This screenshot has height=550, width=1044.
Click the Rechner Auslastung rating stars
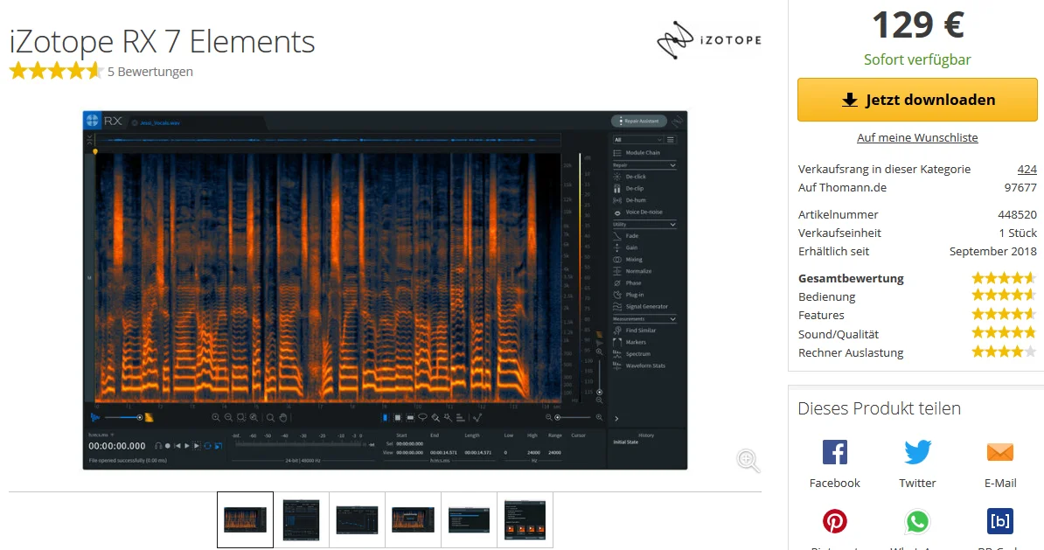pos(1004,352)
